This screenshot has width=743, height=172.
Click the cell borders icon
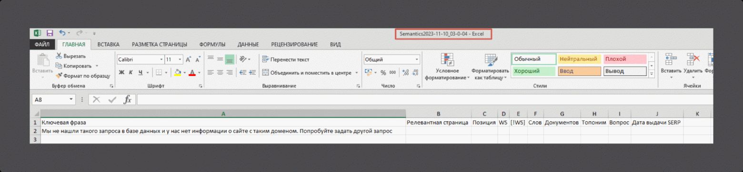[x=159, y=73]
